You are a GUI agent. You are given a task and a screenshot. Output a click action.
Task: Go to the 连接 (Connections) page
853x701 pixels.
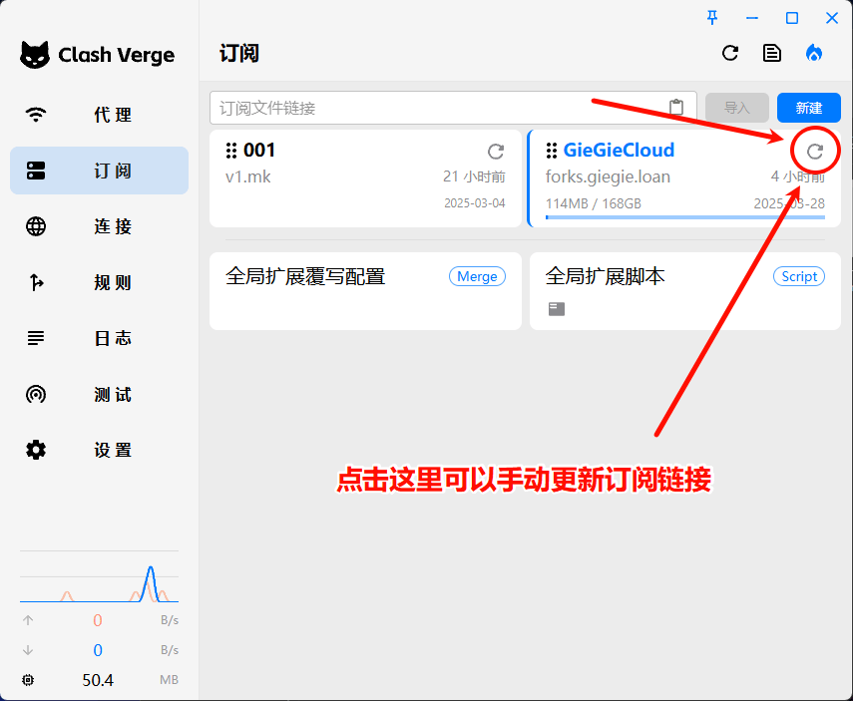(x=99, y=226)
